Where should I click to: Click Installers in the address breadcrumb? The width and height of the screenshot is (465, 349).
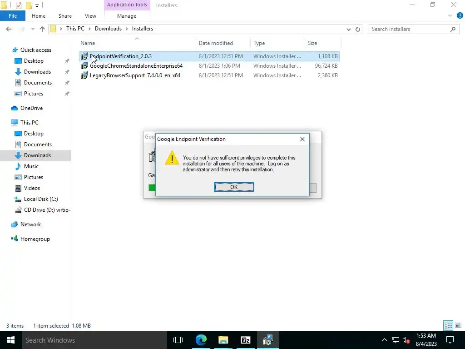(x=142, y=29)
